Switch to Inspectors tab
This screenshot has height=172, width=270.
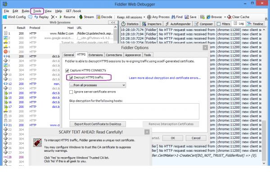point(152,24)
